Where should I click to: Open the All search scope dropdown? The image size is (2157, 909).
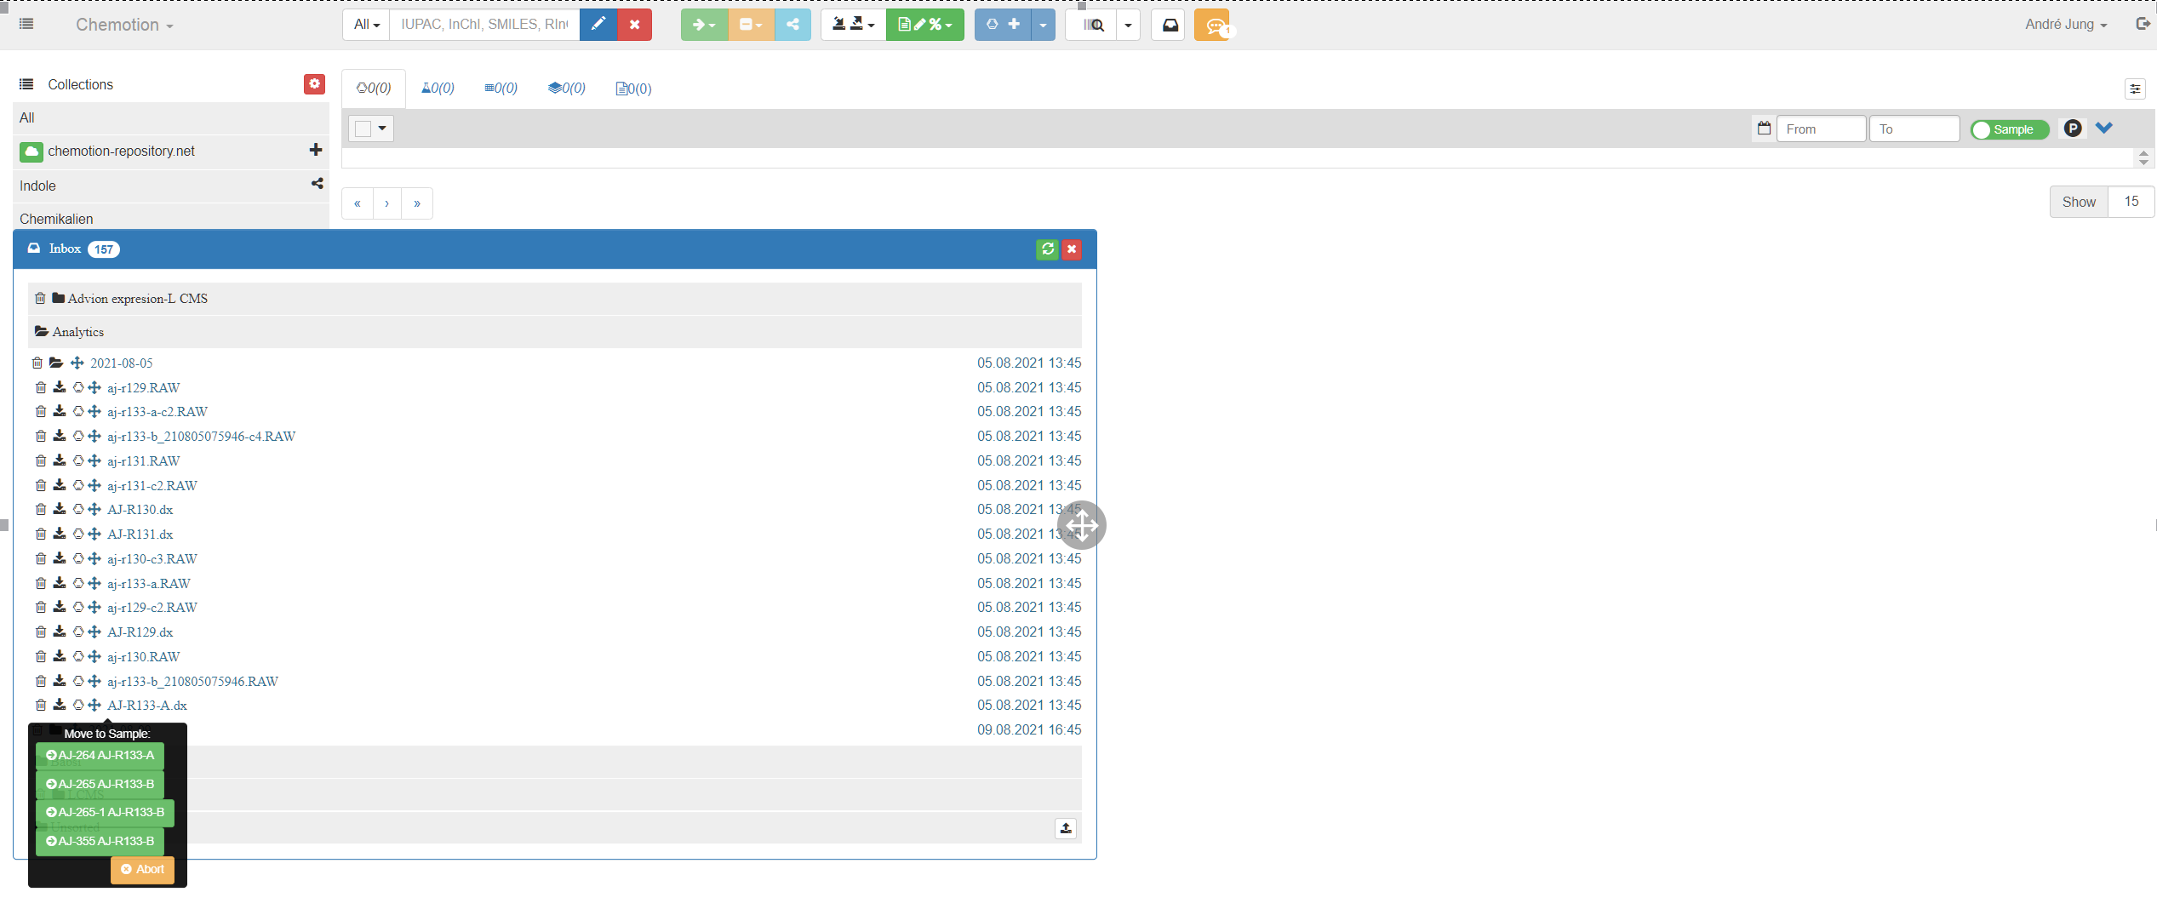364,25
